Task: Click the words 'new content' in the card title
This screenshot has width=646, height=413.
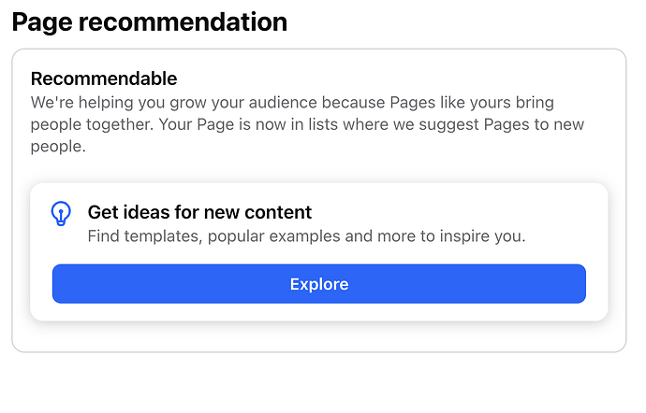Action: 257,212
